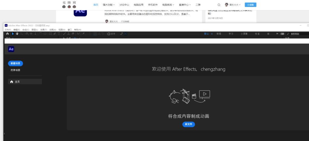Switch to the 小屏幕 workspace
Viewport: 309px width, 141px height.
click(x=244, y=34)
